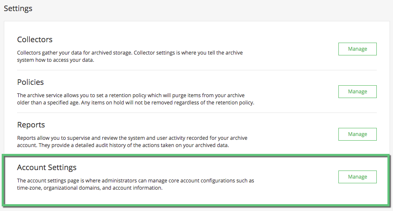Click "organizational domains" phrase in description
The image size is (393, 211).
(72, 188)
